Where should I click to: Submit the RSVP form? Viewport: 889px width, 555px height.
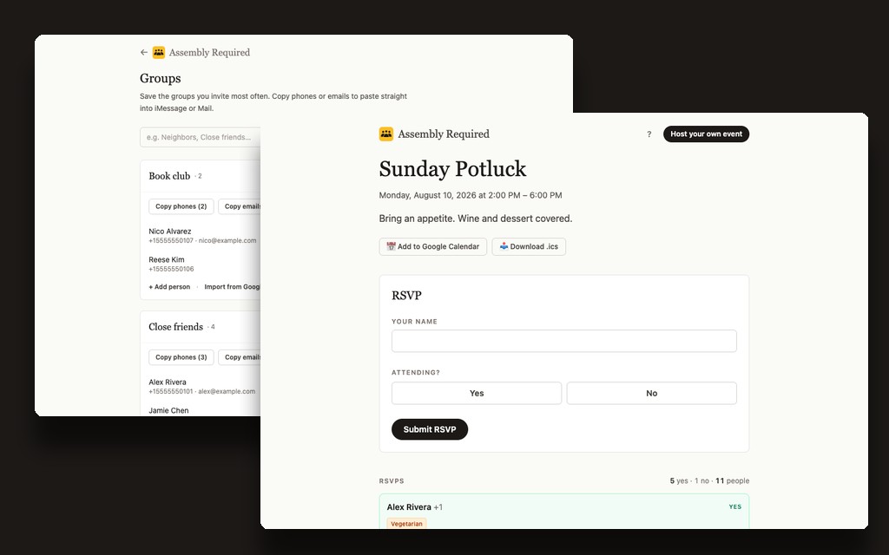click(x=430, y=429)
